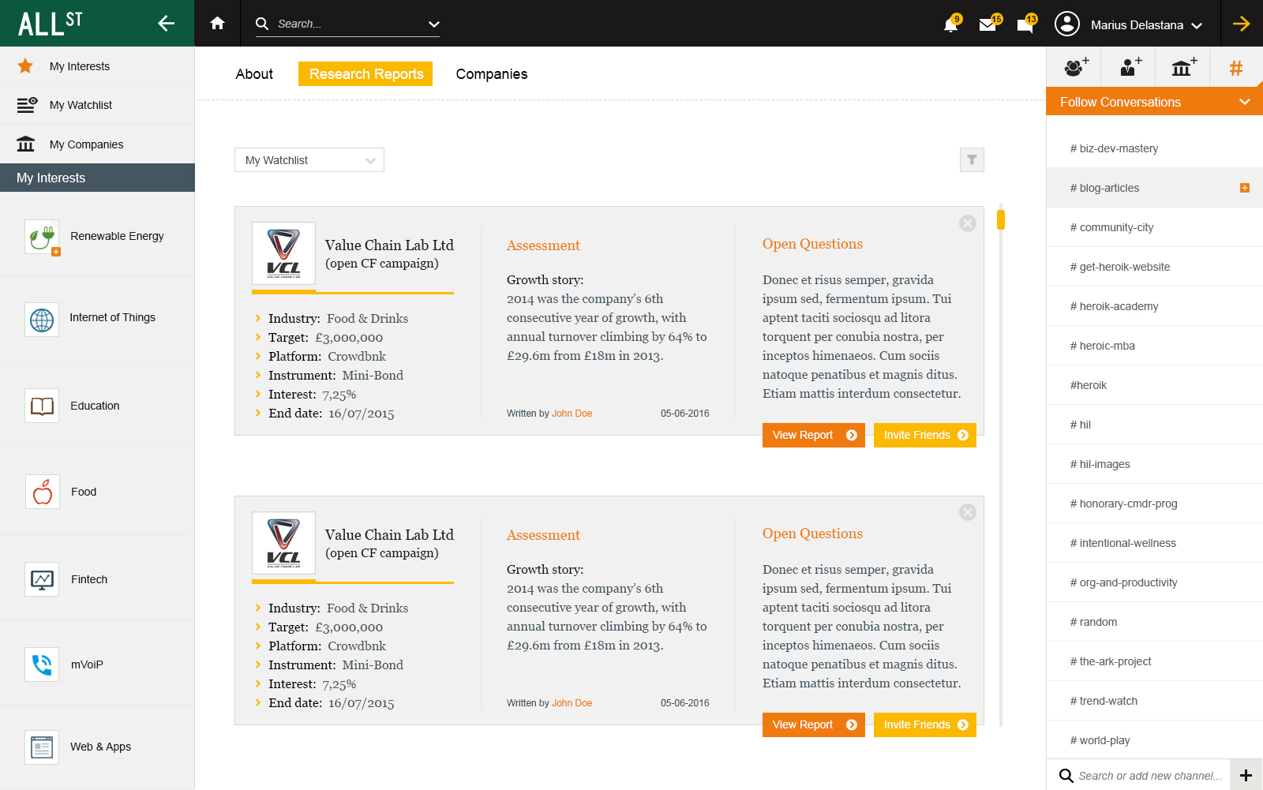This screenshot has height=790, width=1263.
Task: Go to the home icon
Action: (218, 24)
